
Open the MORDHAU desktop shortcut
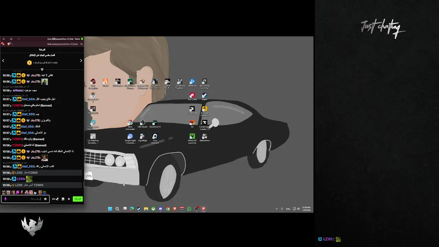(x=93, y=110)
